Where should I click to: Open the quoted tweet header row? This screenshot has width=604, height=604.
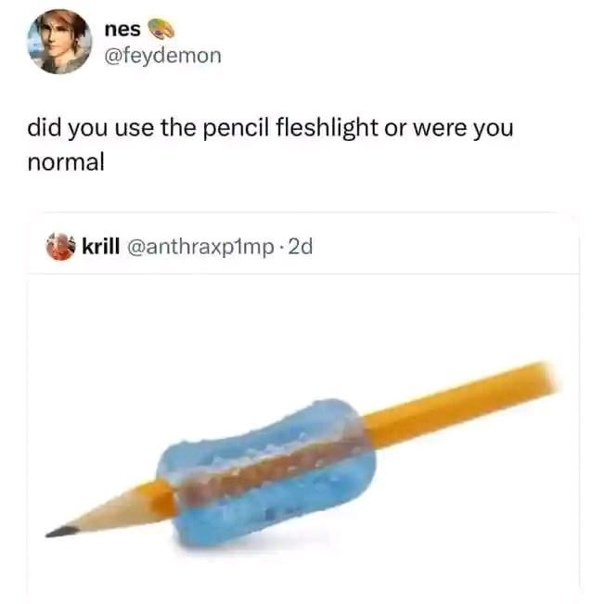[x=303, y=247]
